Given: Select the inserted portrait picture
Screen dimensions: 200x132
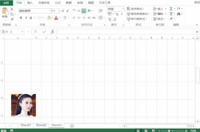Looking at the screenshot, I should pyautogui.click(x=23, y=105).
